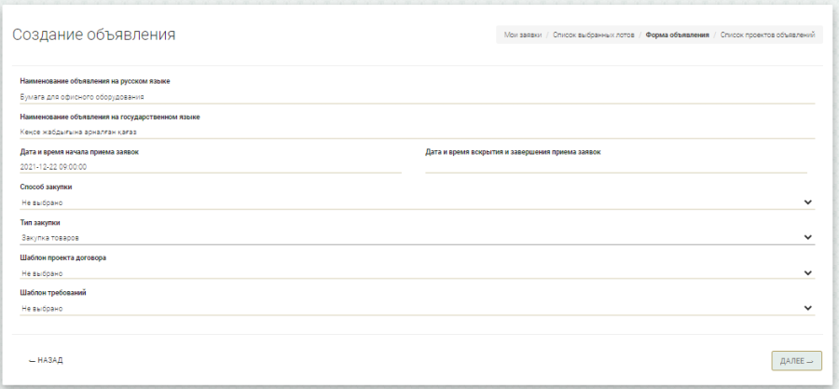The width and height of the screenshot is (839, 389).
Task: Click the chevron arrow for Способ закупки
Action: [807, 201]
